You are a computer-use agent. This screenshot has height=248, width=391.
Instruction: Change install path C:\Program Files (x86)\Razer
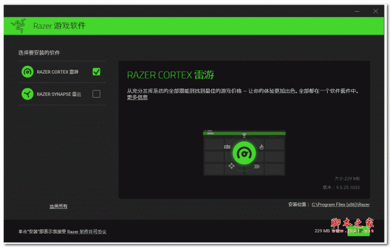coord(341,204)
